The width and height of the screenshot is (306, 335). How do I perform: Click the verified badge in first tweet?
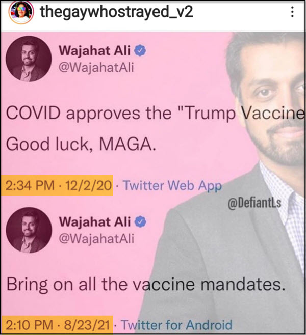[140, 50]
